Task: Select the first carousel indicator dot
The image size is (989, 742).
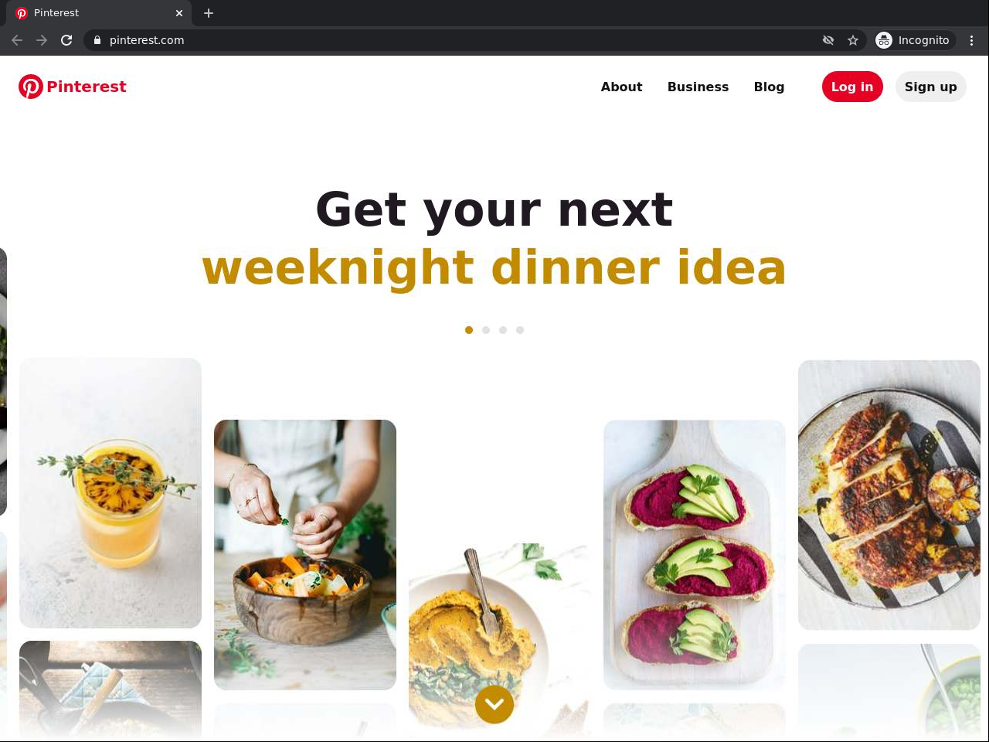Action: point(469,330)
